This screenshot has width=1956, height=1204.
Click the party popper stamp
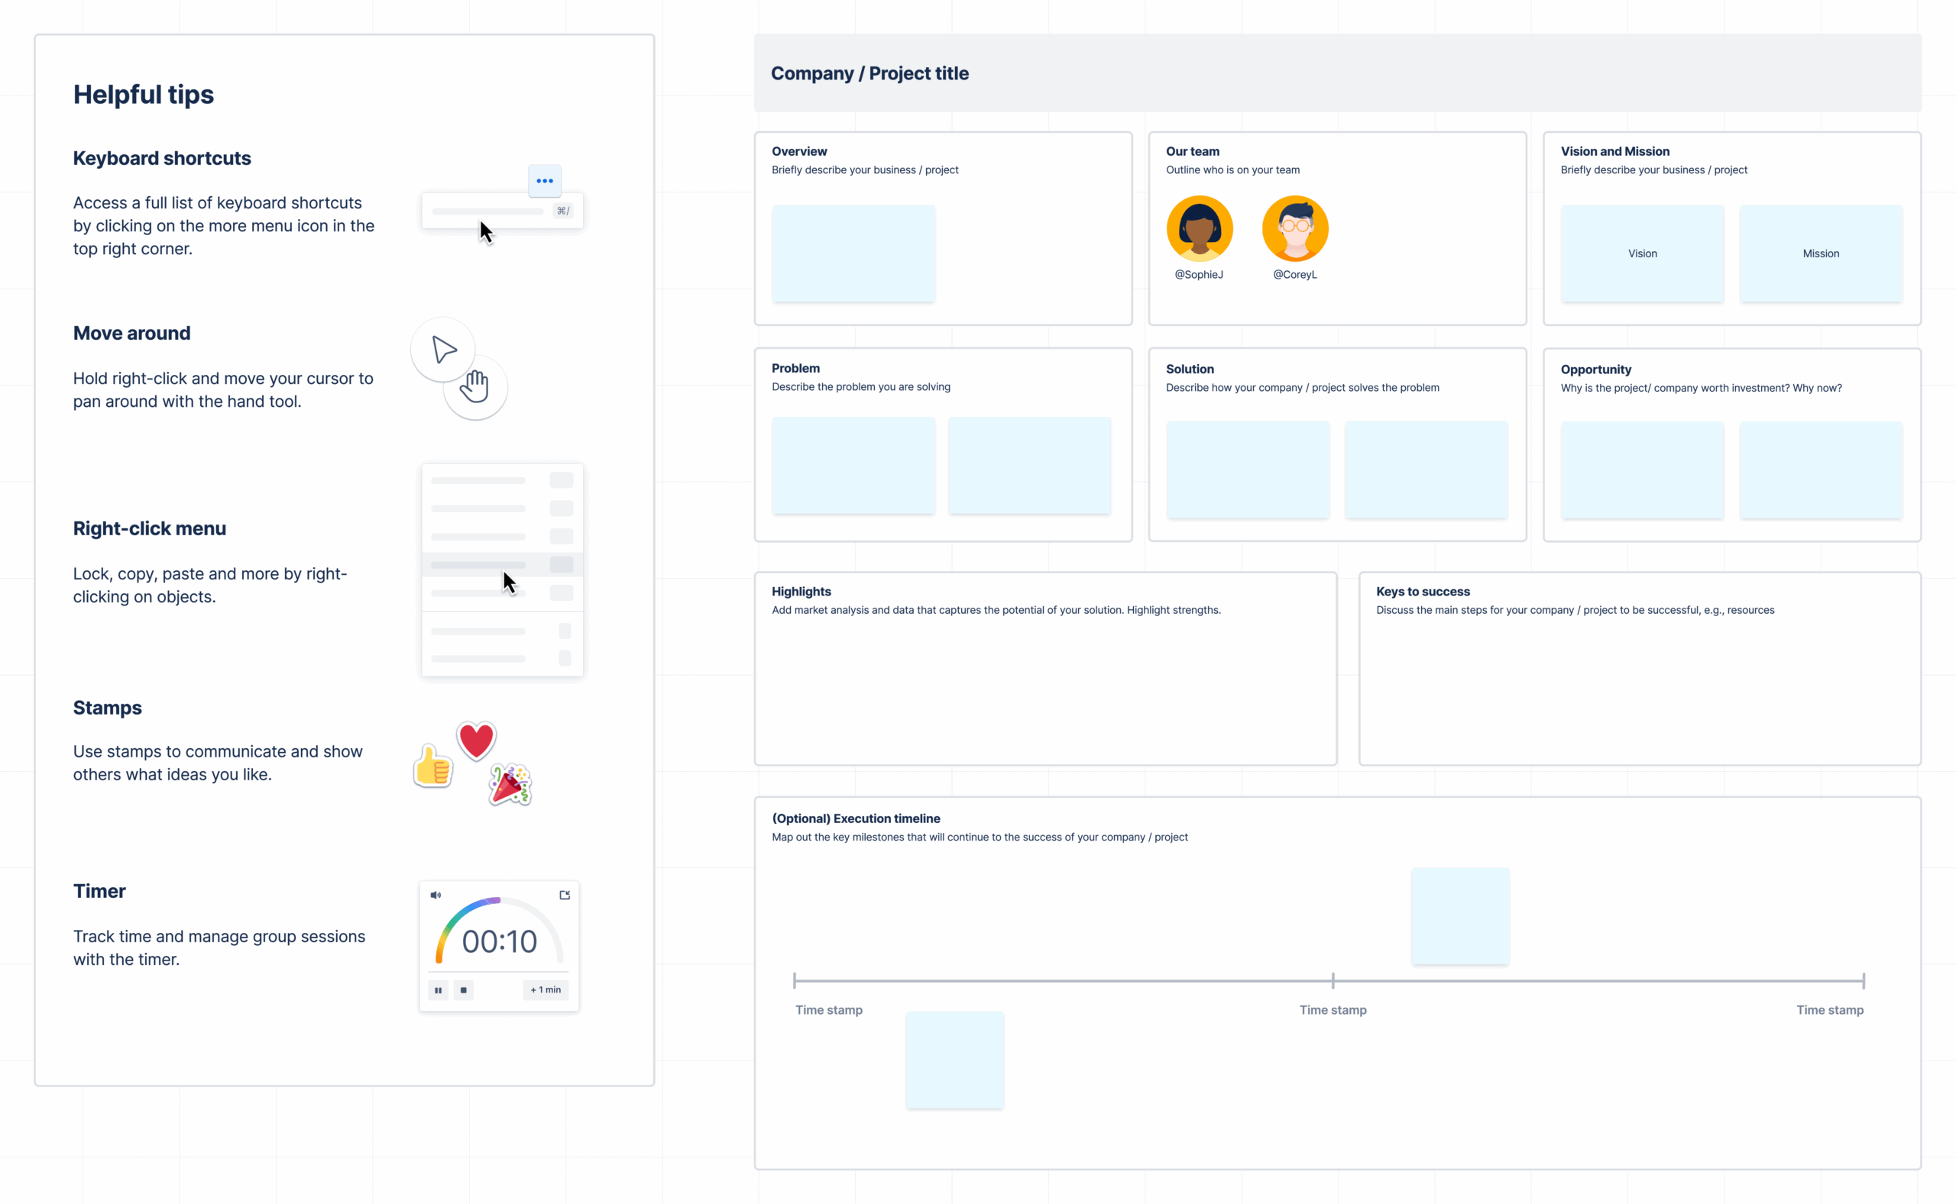pyautogui.click(x=510, y=784)
